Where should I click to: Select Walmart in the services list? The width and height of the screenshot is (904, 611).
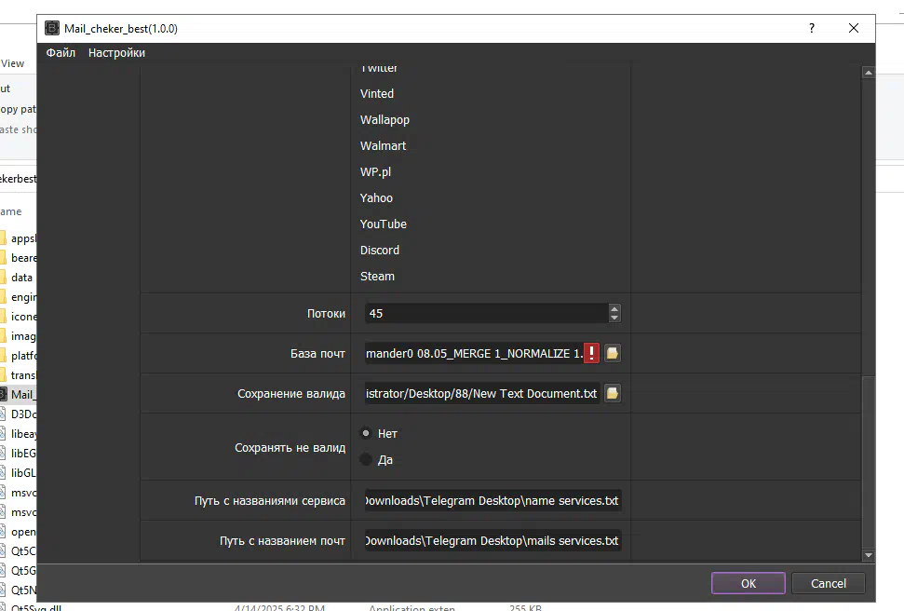(384, 146)
